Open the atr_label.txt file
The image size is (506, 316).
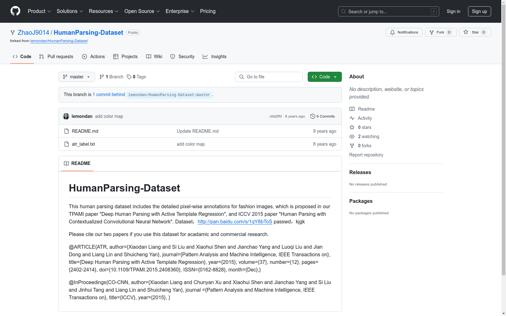[83, 144]
